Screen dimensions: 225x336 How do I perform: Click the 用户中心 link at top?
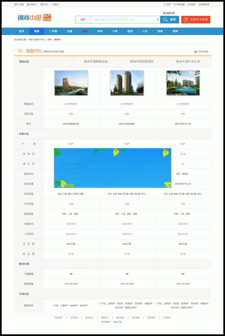[x=44, y=5]
